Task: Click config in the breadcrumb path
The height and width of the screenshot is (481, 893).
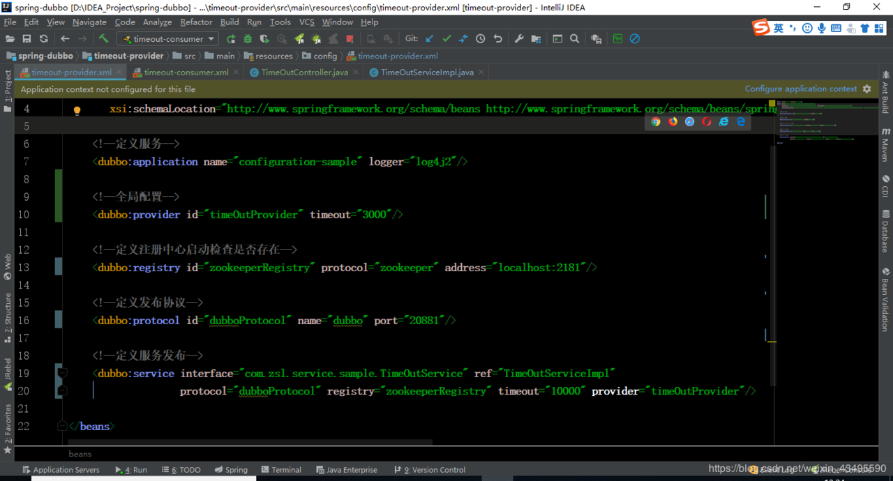Action: click(x=320, y=56)
